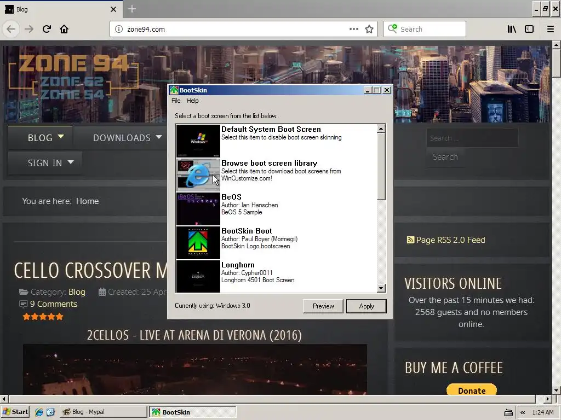Bookmark this page with the star icon

(369, 29)
